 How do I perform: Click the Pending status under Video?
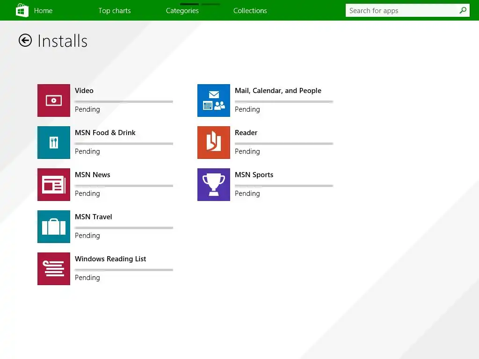point(87,109)
